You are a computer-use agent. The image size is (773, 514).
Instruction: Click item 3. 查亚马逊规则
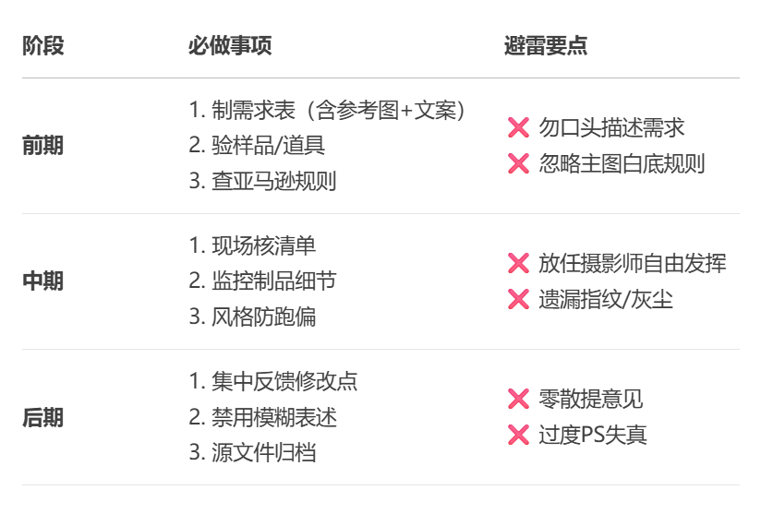coord(262,181)
